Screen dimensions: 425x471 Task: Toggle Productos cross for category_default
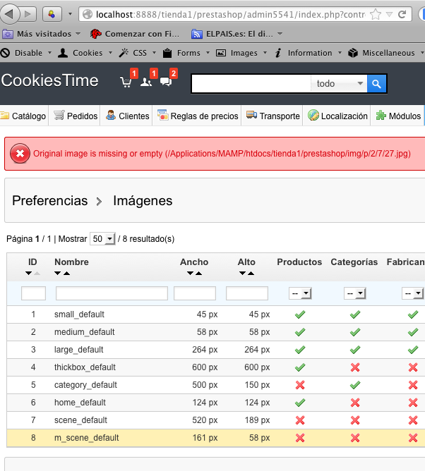(x=300, y=385)
